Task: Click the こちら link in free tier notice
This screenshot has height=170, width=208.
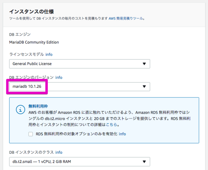Action: [x=111, y=124]
